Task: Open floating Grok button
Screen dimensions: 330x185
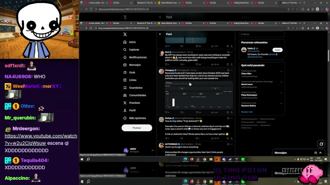Action: tap(321, 144)
